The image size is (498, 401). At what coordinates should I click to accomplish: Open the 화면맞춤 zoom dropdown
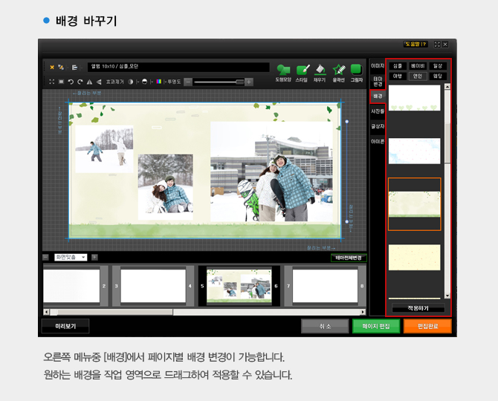click(x=71, y=257)
